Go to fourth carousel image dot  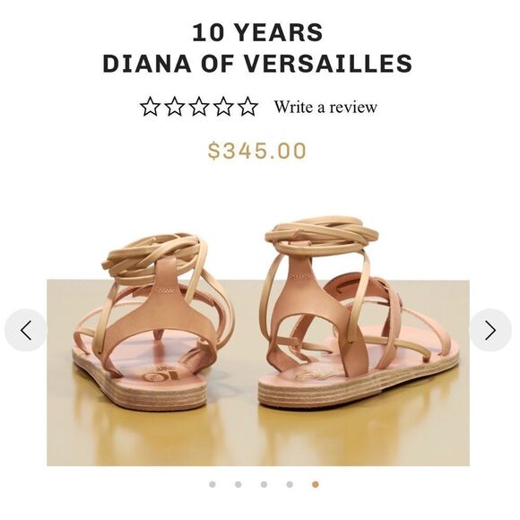(290, 484)
